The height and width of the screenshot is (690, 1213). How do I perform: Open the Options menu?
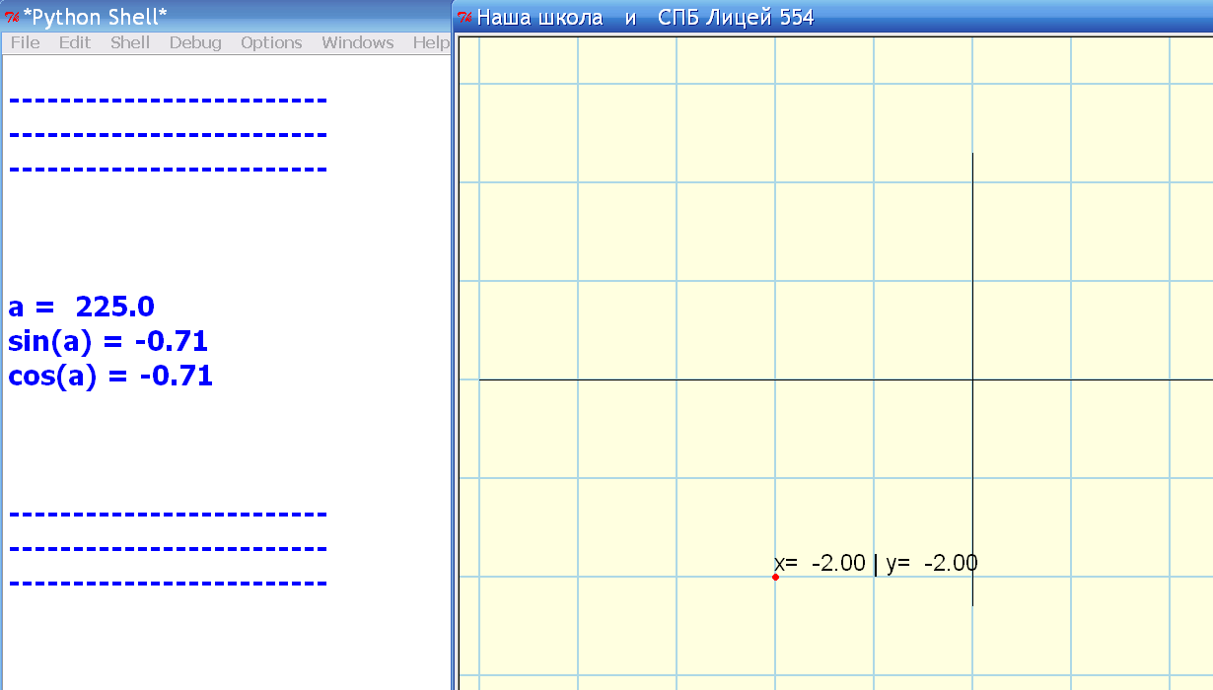[x=271, y=42]
